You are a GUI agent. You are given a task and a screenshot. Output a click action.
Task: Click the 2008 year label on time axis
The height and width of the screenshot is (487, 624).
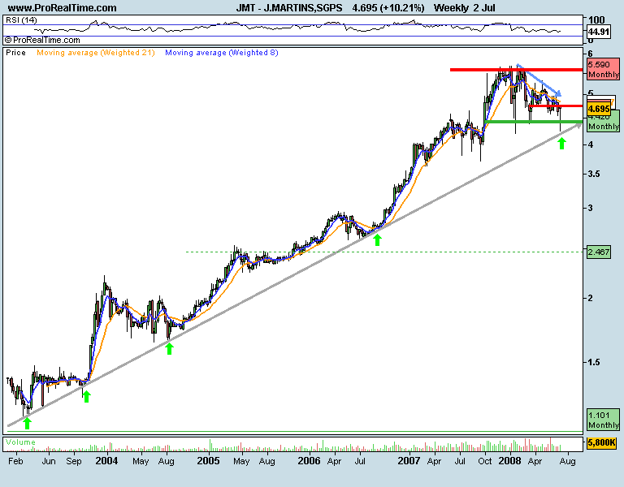509,461
